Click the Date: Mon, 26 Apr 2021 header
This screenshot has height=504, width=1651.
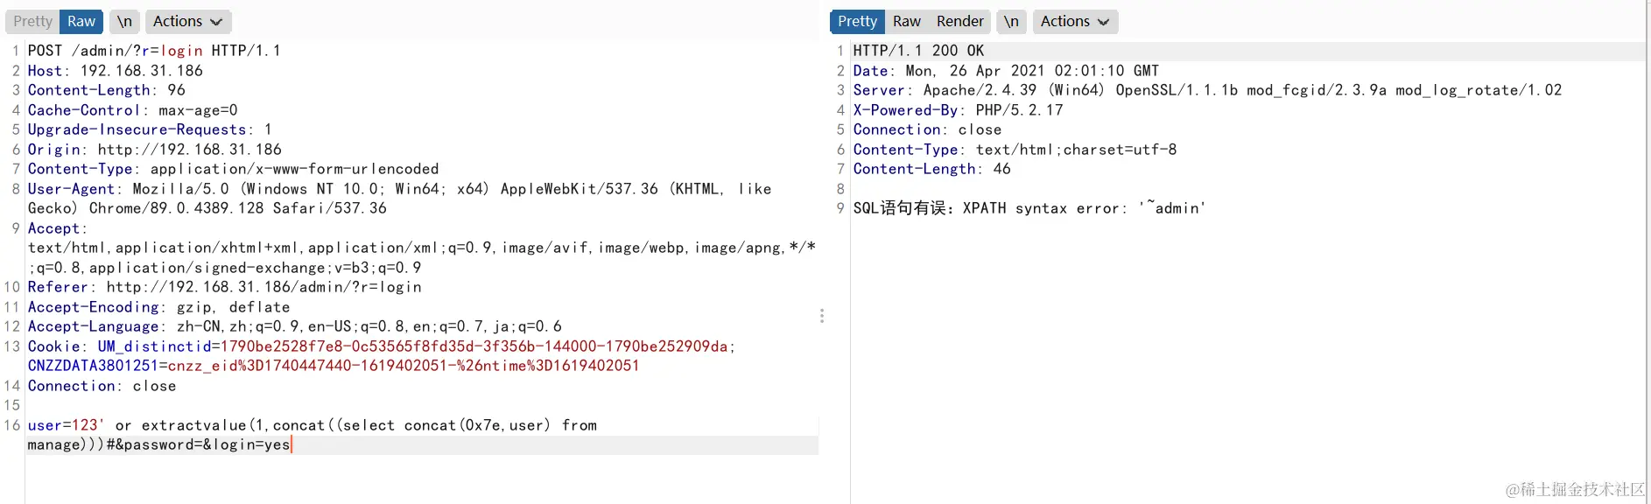pos(1006,71)
